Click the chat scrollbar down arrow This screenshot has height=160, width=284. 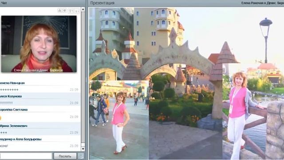click(x=83, y=149)
